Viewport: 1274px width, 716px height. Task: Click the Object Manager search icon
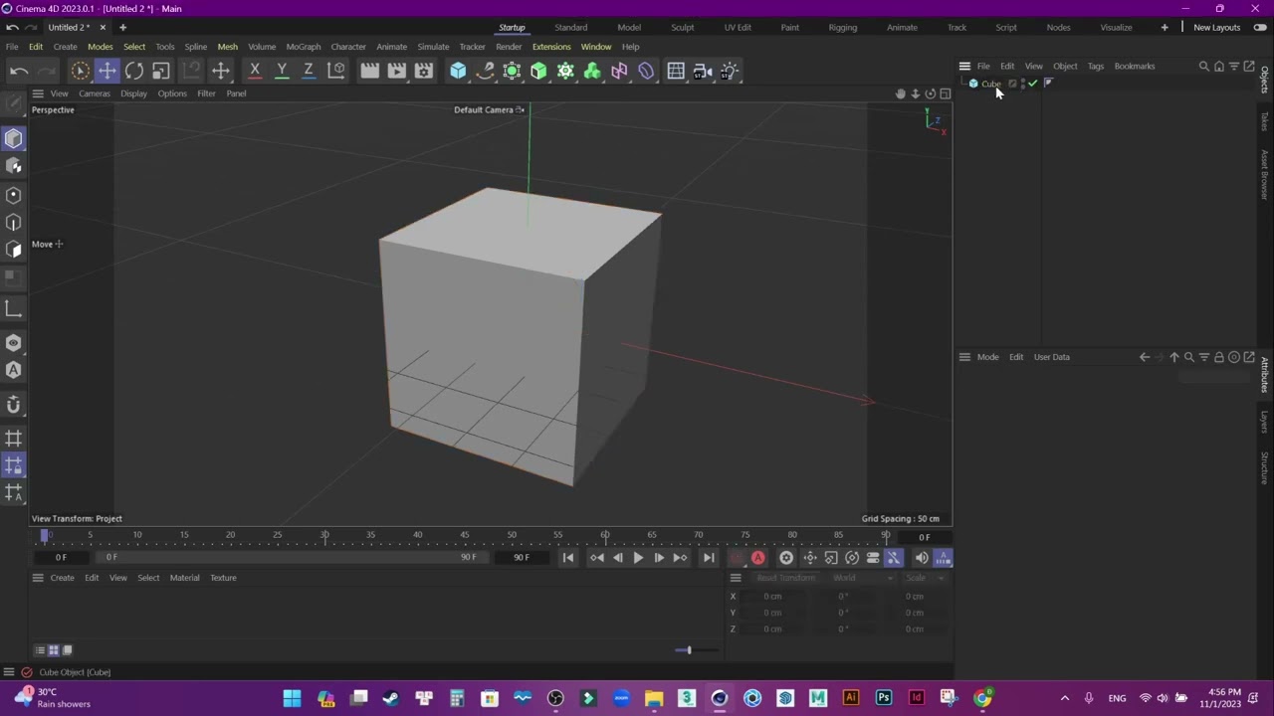[1203, 67]
